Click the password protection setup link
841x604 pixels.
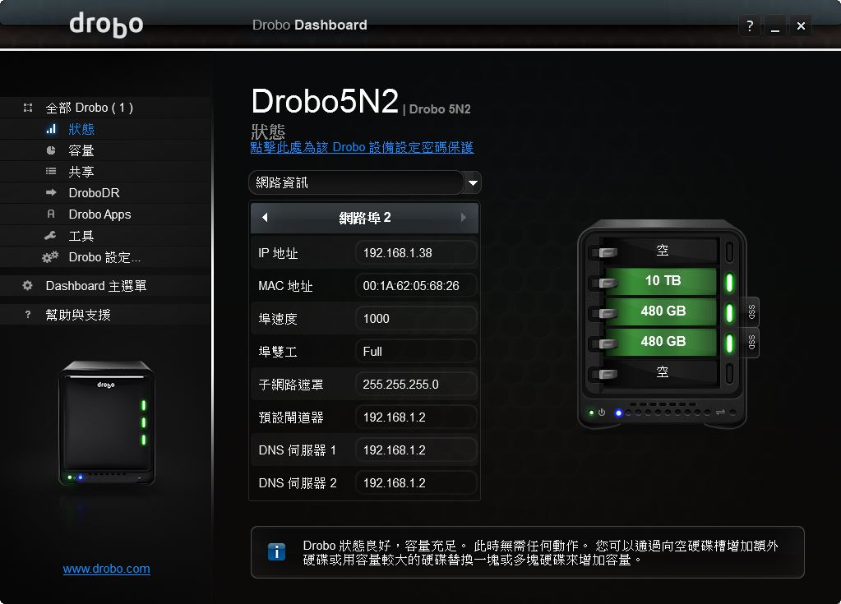(362, 148)
